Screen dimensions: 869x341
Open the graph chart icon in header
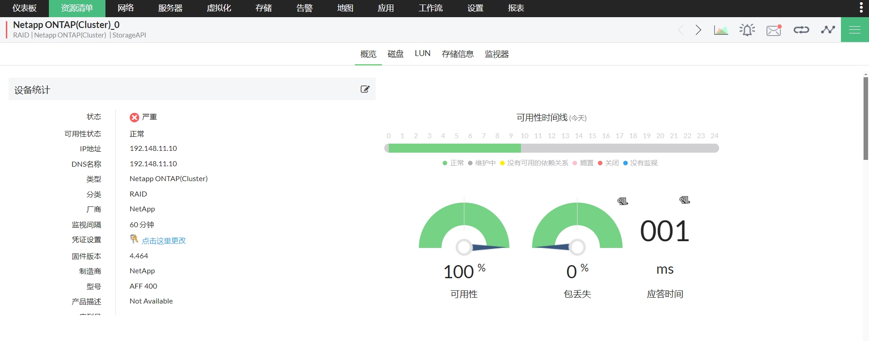[x=721, y=30]
